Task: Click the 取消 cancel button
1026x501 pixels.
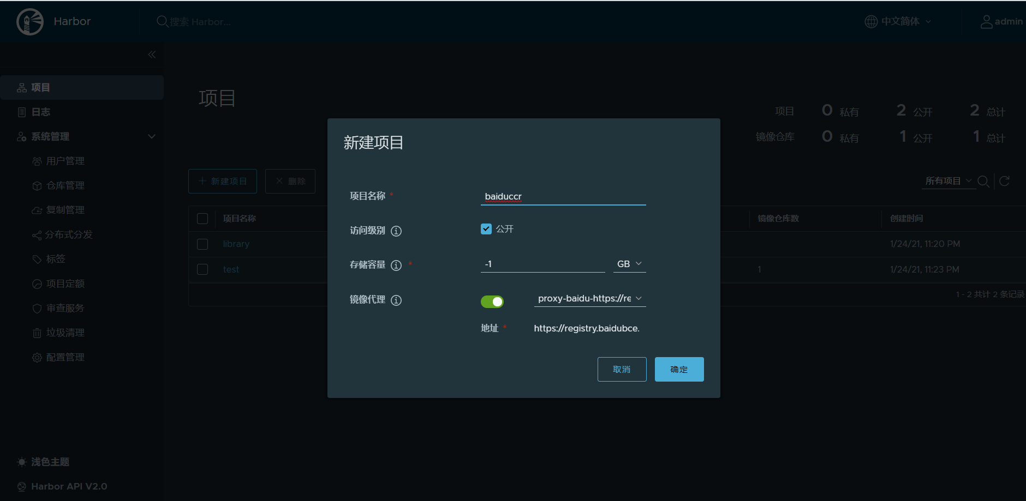Action: (622, 369)
